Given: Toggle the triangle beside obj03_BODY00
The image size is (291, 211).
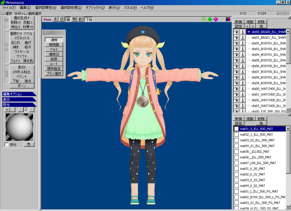Looking at the screenshot, I should click(x=249, y=49).
